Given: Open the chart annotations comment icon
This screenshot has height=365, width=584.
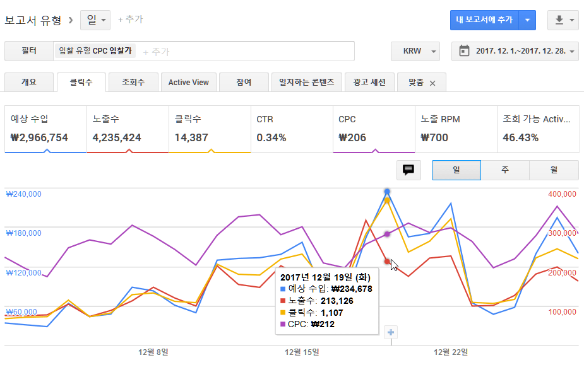Looking at the screenshot, I should (408, 170).
